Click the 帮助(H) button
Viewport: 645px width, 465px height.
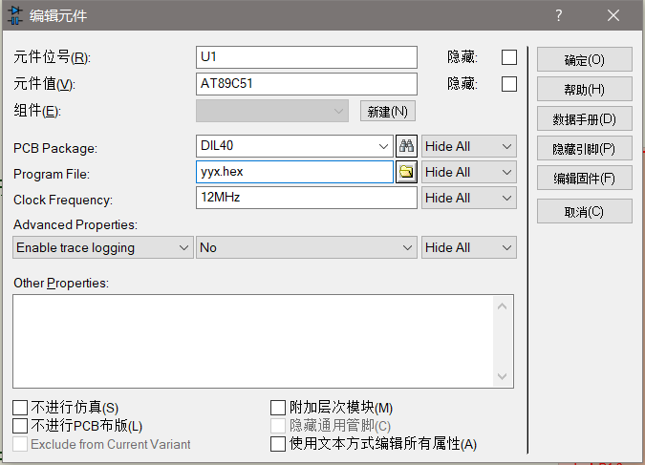tap(585, 89)
